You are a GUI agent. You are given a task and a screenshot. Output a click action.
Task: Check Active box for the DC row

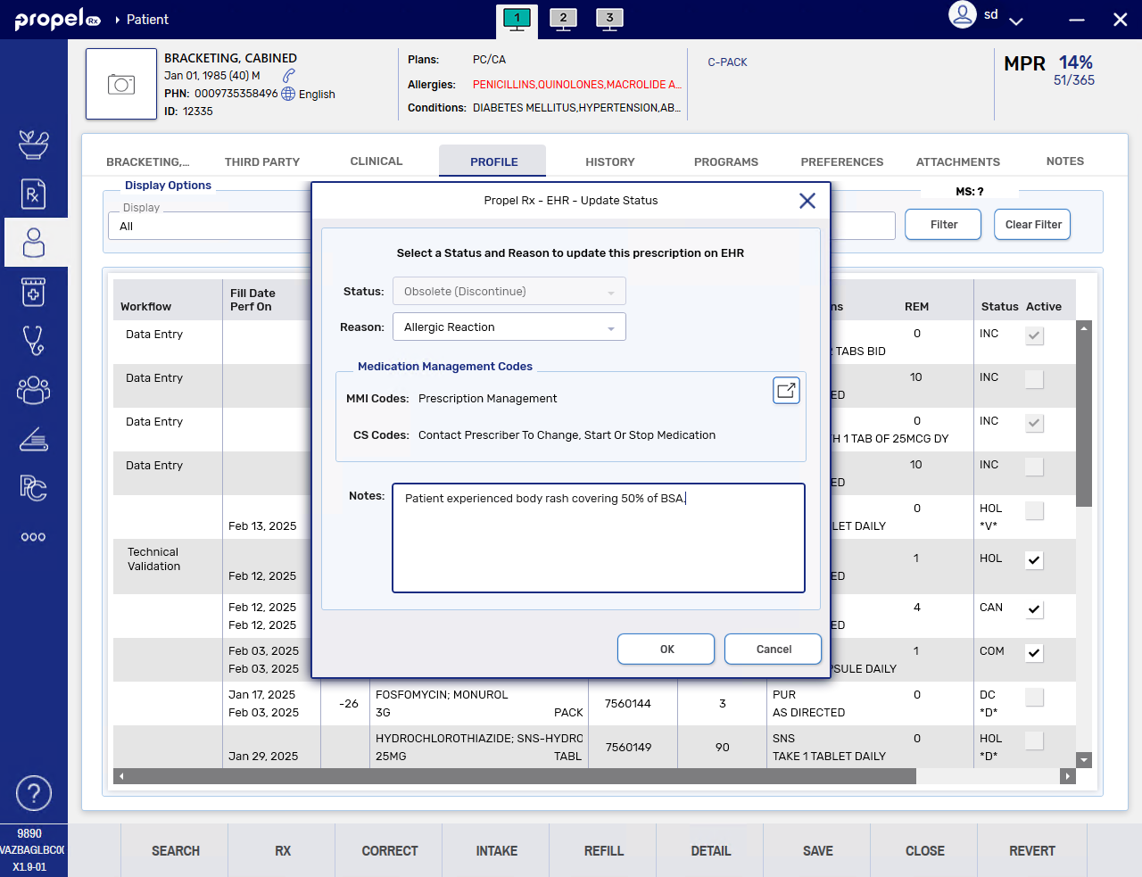point(1034,698)
